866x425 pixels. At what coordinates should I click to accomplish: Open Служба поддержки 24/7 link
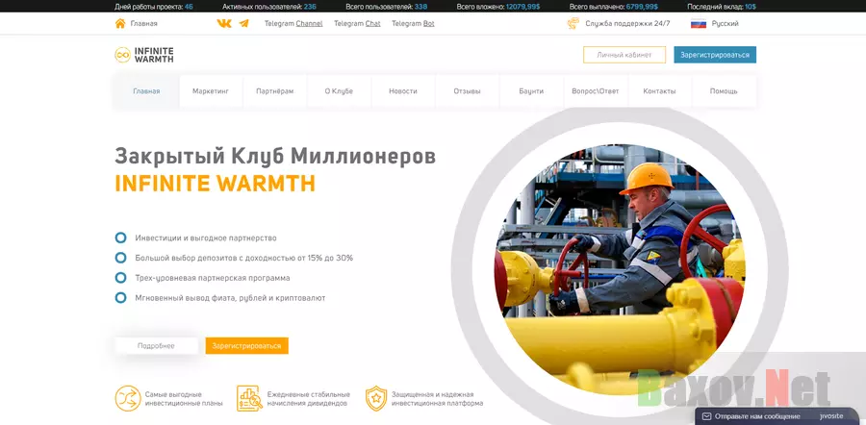tap(627, 24)
